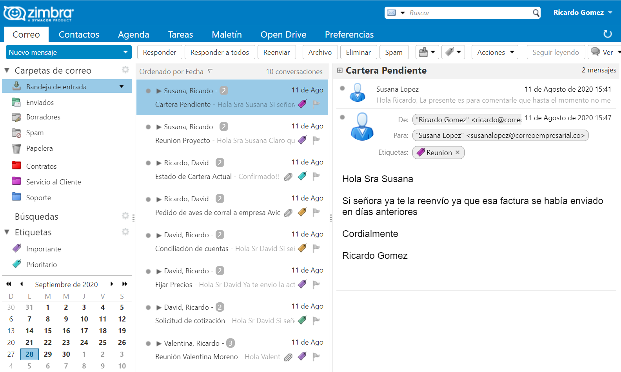Open the Preferencias tab
Screen dimensions: 621x372
tap(349, 34)
